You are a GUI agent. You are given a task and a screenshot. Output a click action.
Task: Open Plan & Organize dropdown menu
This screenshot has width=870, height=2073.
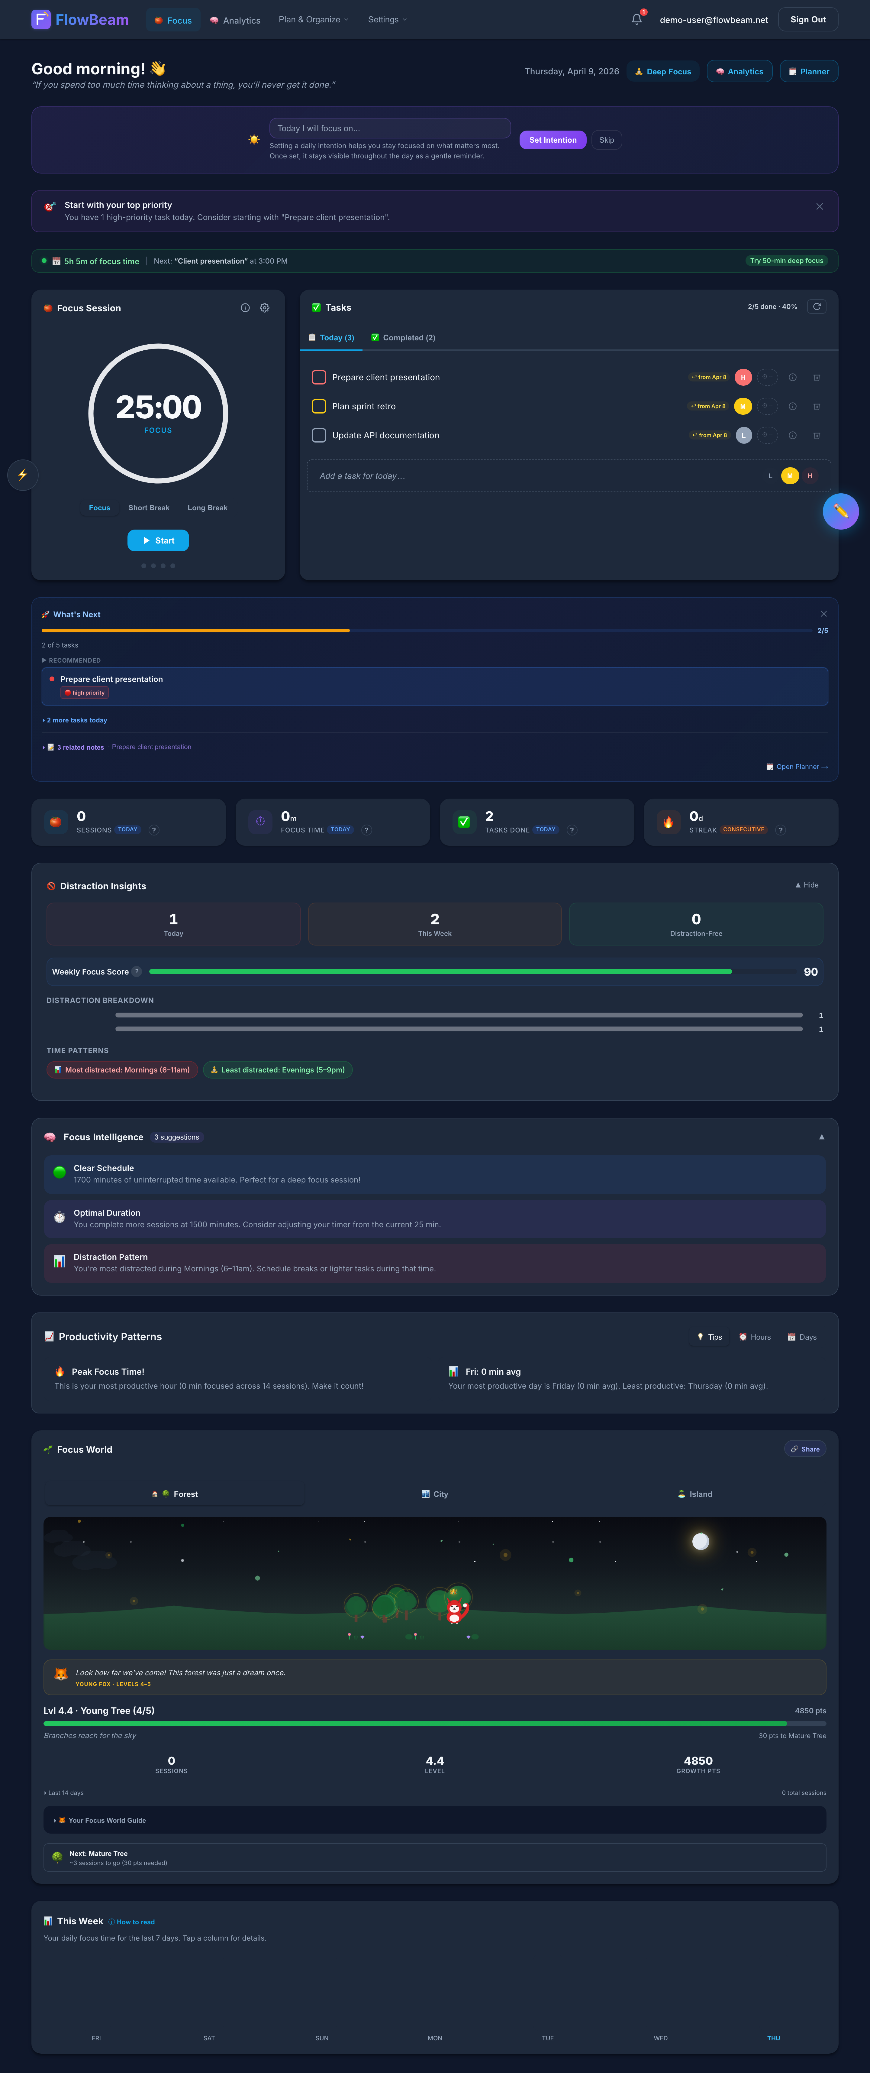(x=314, y=19)
